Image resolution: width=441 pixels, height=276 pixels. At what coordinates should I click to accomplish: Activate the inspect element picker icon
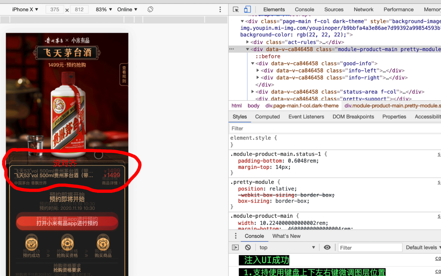236,9
